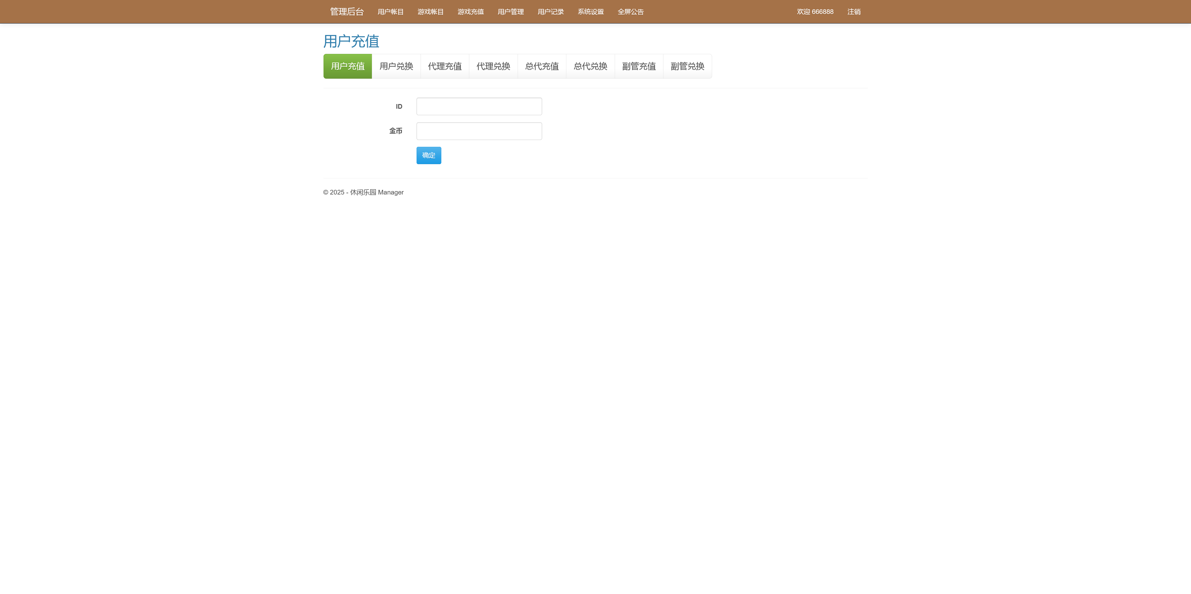Click inside the 金币 input field
The width and height of the screenshot is (1191, 594).
479,131
